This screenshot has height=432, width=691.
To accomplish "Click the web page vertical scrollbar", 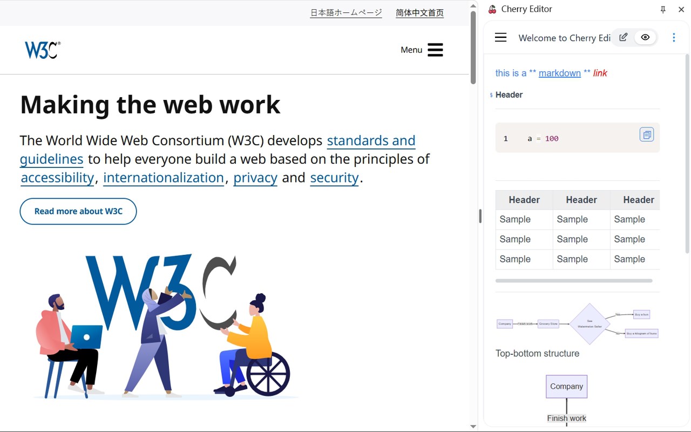I will (x=473, y=48).
